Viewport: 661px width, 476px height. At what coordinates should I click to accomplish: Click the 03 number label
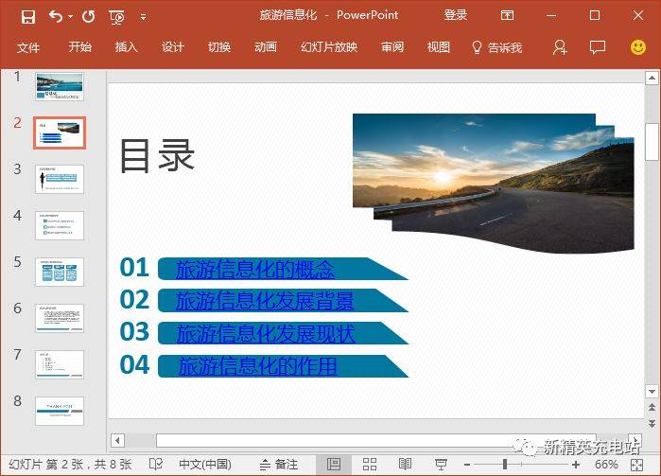point(134,331)
